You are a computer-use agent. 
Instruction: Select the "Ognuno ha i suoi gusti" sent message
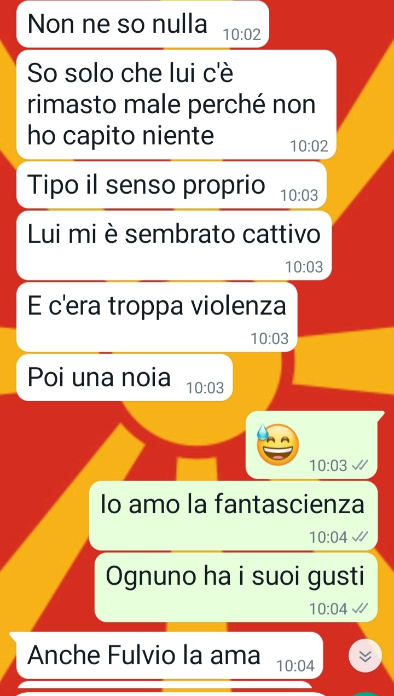pyautogui.click(x=236, y=587)
